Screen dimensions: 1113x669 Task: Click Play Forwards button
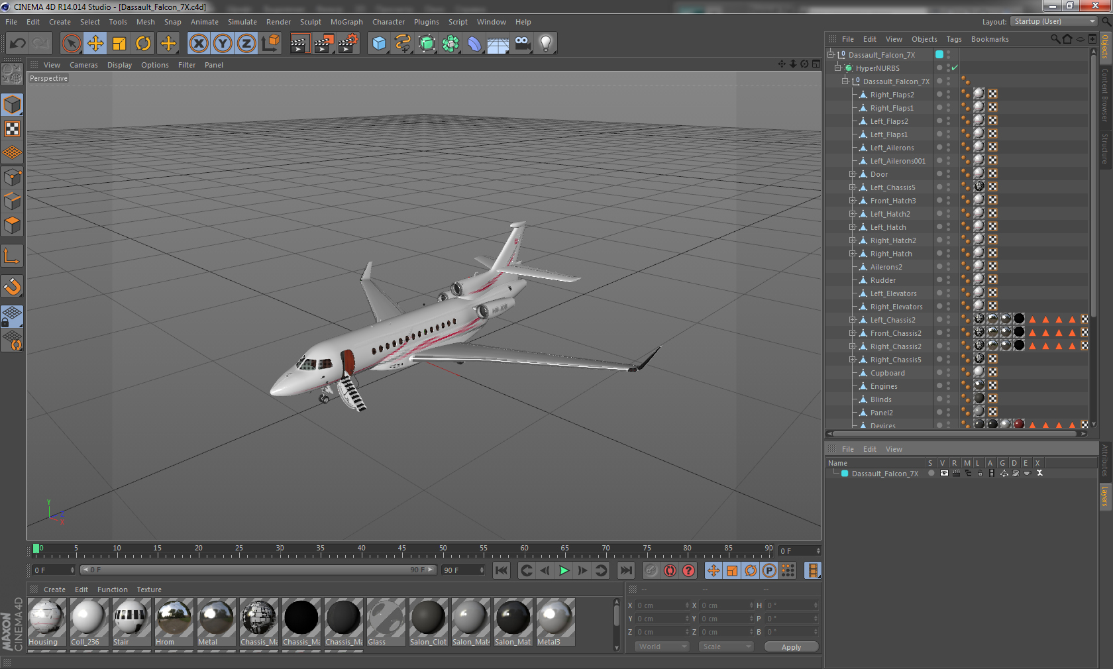coord(564,570)
